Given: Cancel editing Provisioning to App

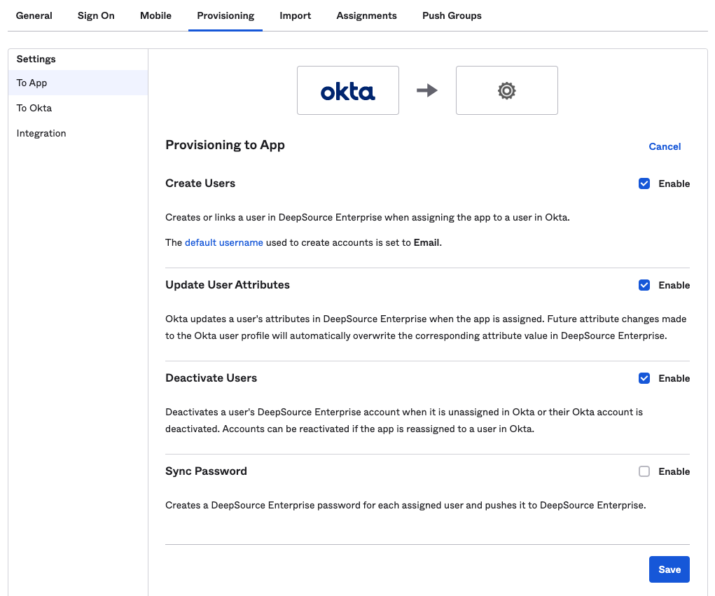Looking at the screenshot, I should pyautogui.click(x=665, y=146).
